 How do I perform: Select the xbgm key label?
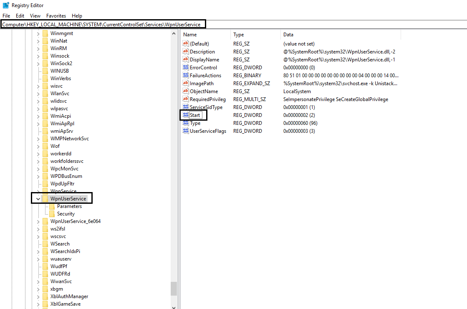click(x=57, y=289)
